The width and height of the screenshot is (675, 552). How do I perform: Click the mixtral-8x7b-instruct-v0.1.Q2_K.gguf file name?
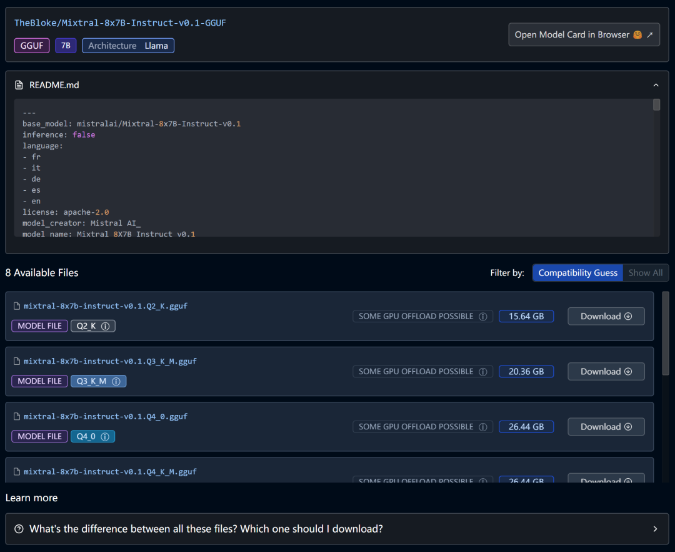tap(106, 306)
